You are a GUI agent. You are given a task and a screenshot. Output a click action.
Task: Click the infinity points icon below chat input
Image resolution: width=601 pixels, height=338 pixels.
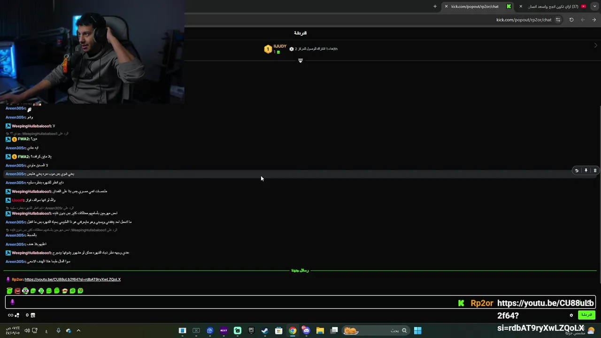click(13, 315)
